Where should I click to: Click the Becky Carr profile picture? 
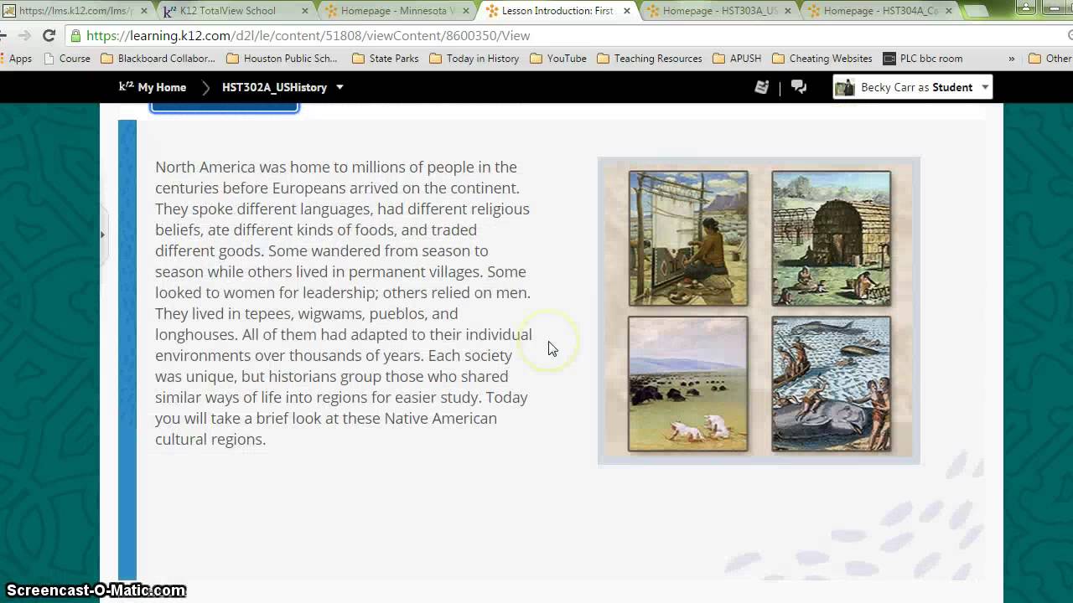(845, 87)
